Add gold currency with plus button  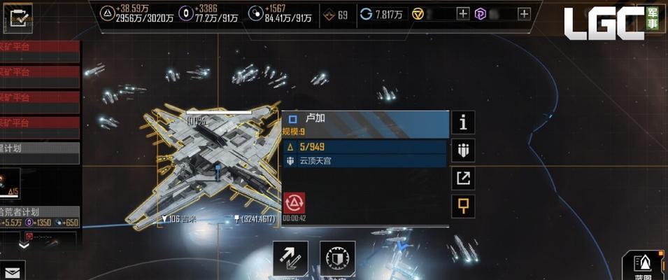point(463,14)
